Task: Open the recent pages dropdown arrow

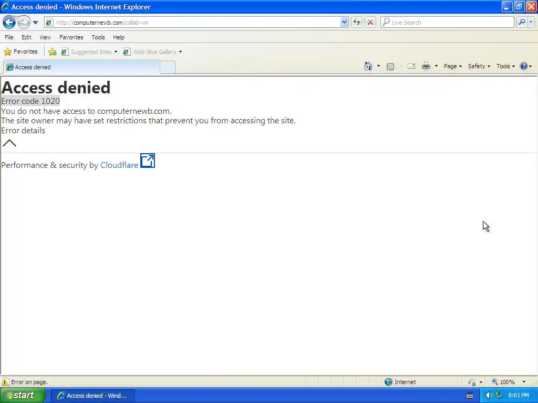Action: tap(35, 23)
